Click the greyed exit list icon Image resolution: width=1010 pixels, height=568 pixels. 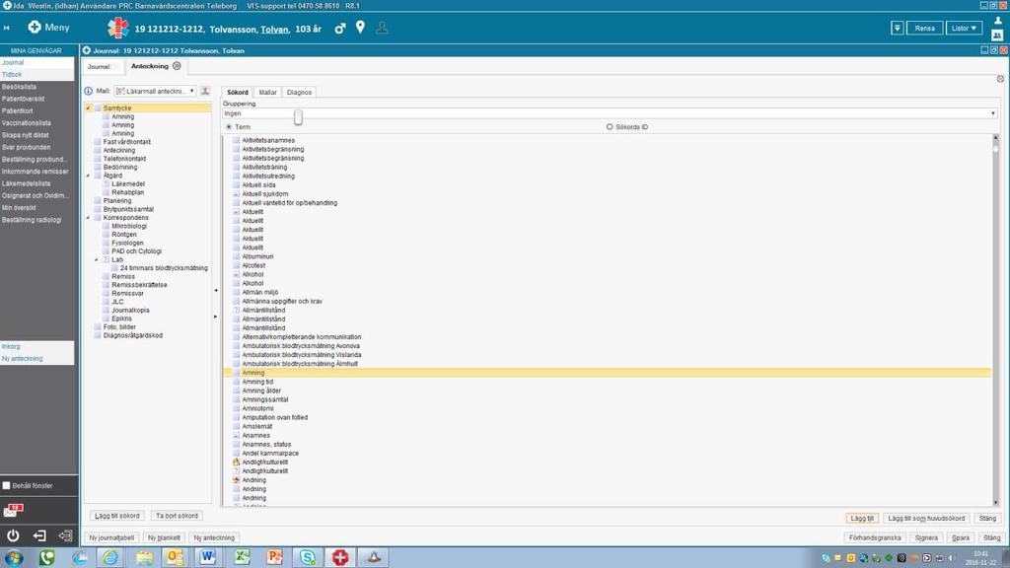coord(65,535)
